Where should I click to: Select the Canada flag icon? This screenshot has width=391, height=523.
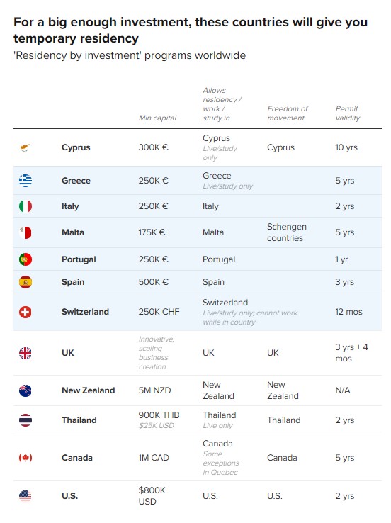tap(25, 458)
